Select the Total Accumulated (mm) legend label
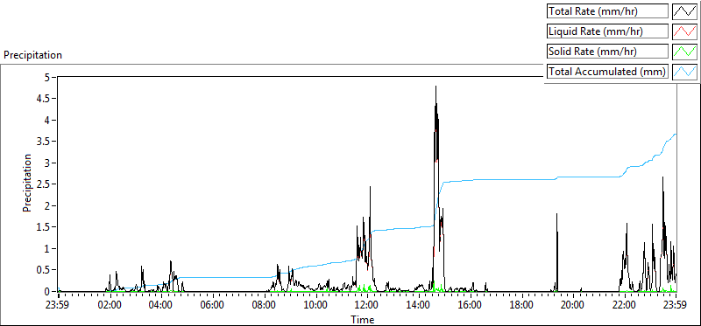This screenshot has width=701, height=326. pos(607,72)
